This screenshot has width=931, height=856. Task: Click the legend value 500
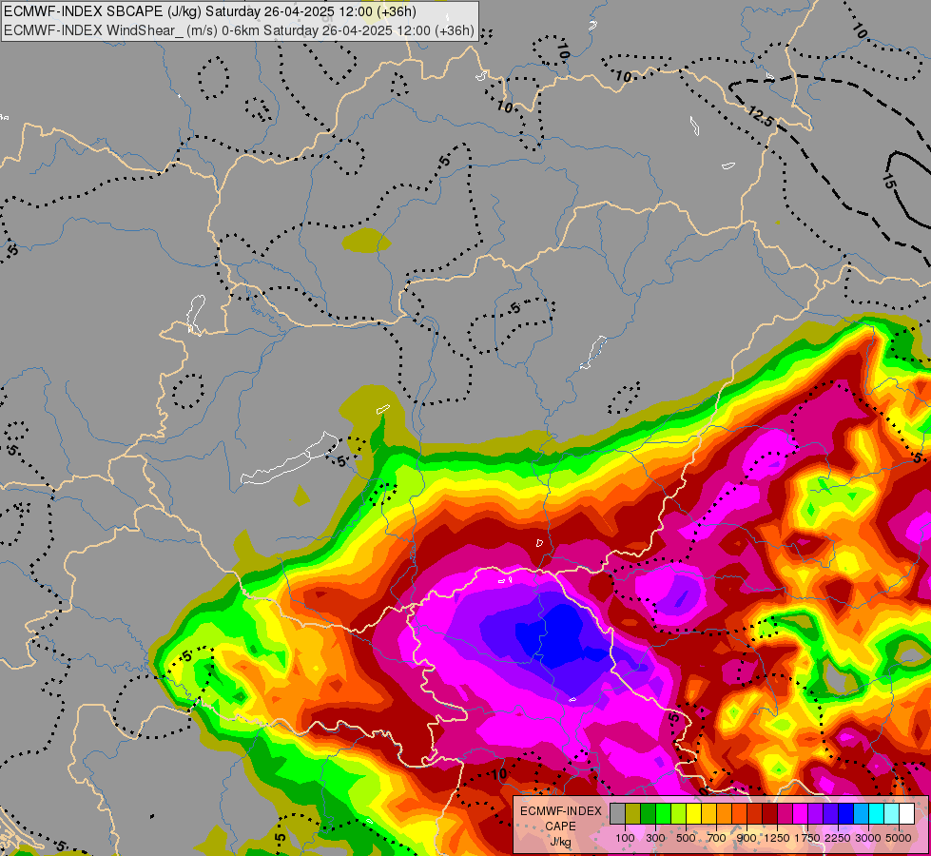point(686,838)
